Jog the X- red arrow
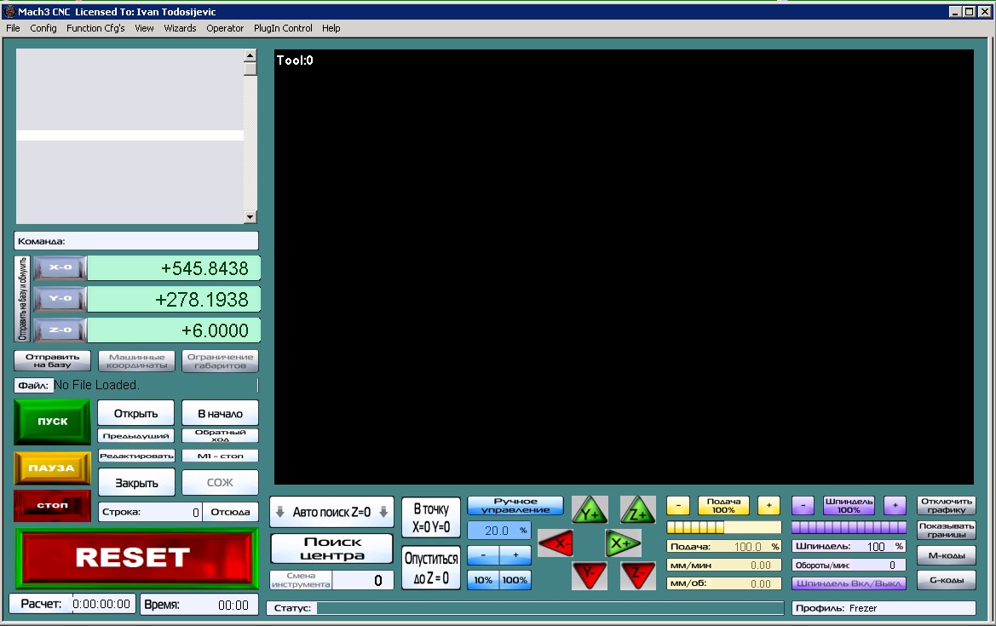The width and height of the screenshot is (996, 626). coord(556,543)
